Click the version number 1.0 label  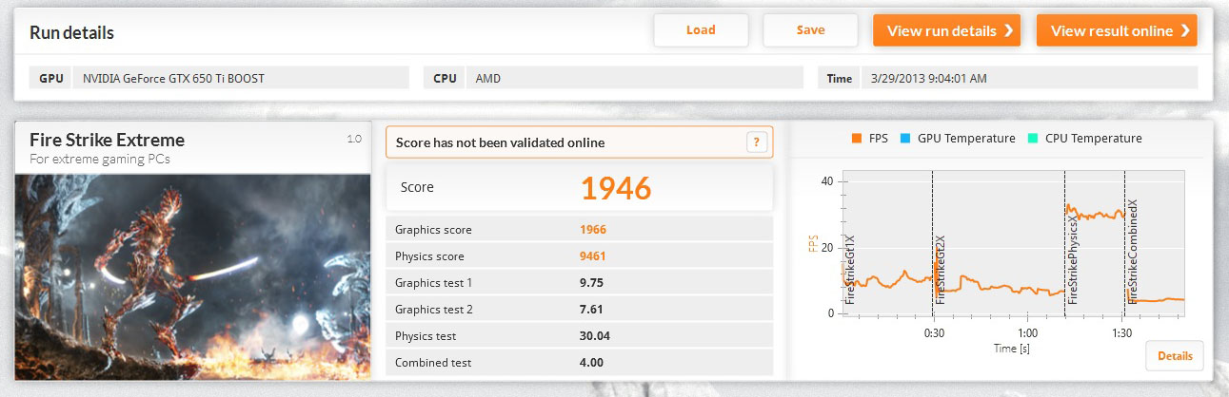[354, 139]
